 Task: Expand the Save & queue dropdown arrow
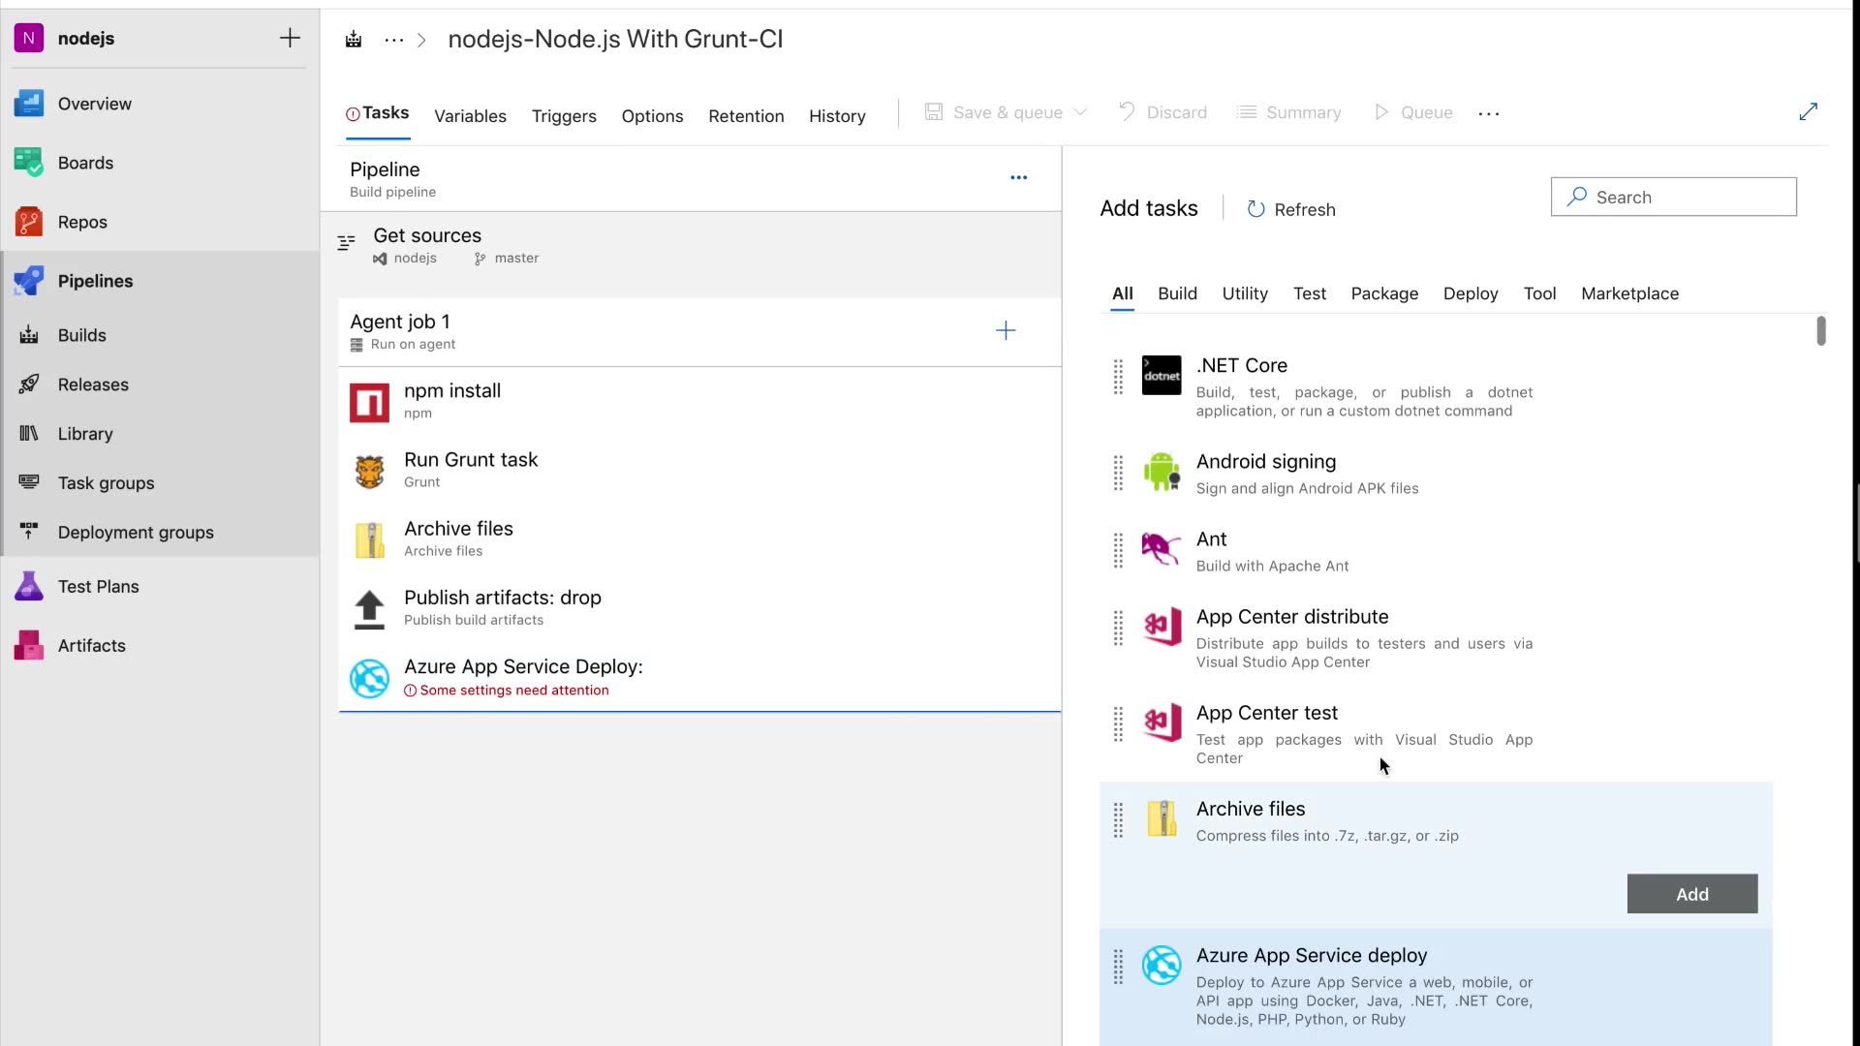click(1080, 112)
